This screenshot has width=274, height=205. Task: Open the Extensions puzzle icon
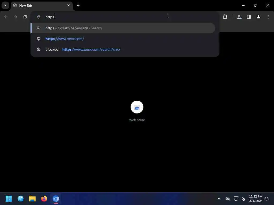(225, 17)
